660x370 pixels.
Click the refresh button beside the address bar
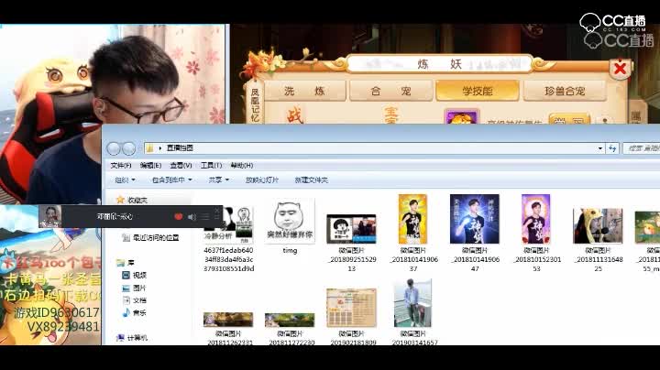612,148
